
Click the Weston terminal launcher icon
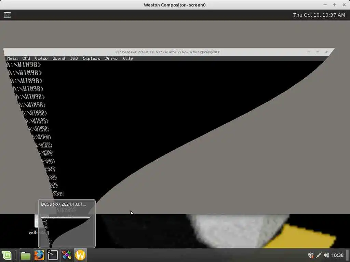tap(8, 15)
